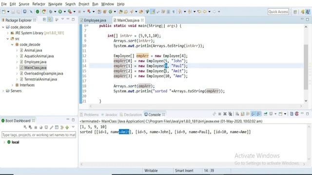
Task: Click the Clear Console icon
Action: coord(237,114)
